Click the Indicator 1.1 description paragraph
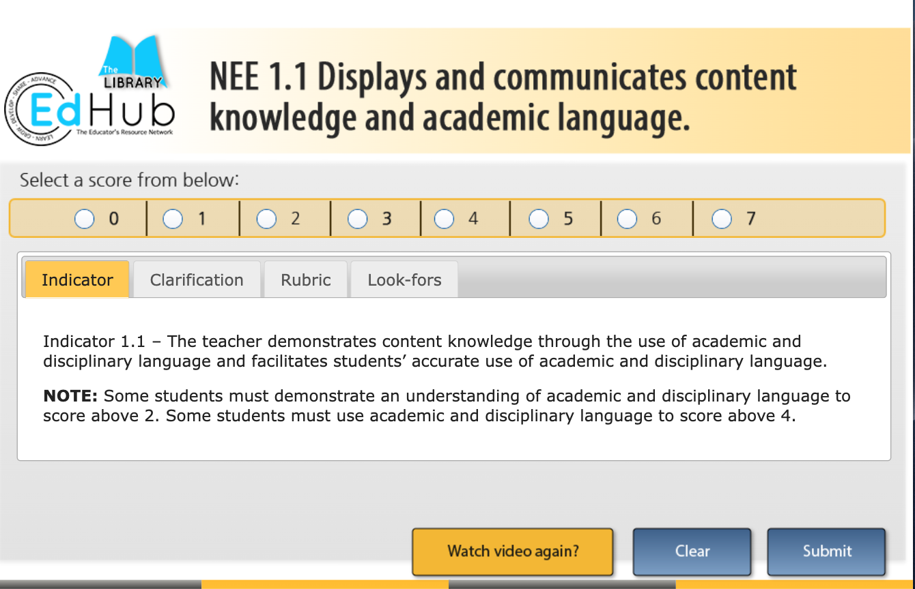The width and height of the screenshot is (915, 589). pyautogui.click(x=435, y=351)
